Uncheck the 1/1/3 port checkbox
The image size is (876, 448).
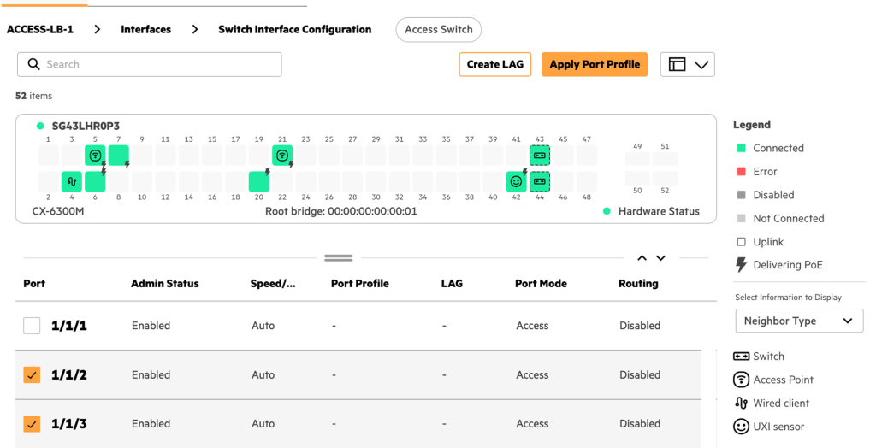point(32,423)
